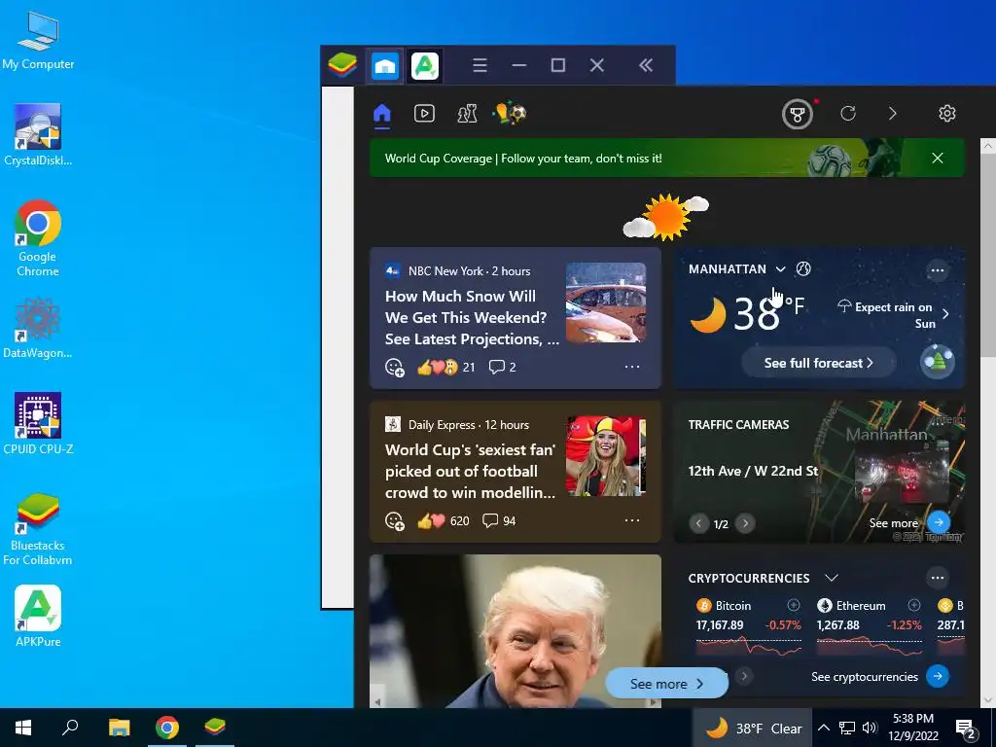
Task: Open news feed settings gear
Action: [947, 114]
